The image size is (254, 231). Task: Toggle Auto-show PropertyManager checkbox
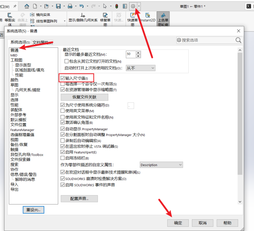click(62, 129)
